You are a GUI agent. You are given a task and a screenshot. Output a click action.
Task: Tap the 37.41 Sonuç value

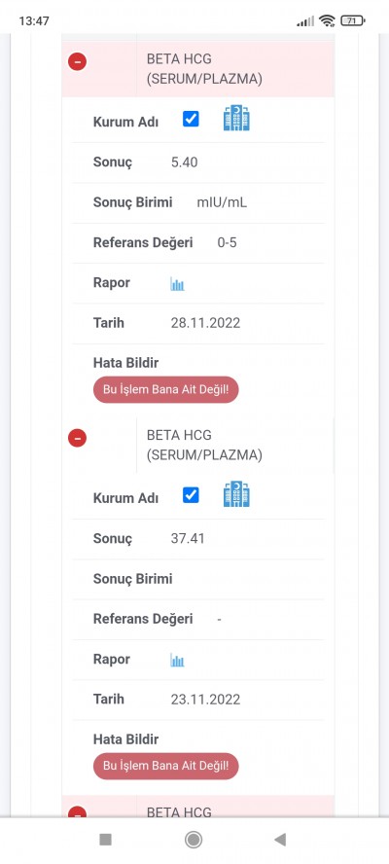188,538
